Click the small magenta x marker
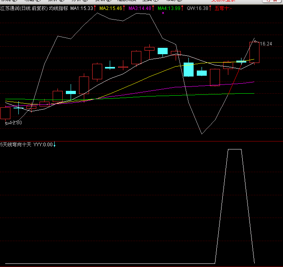Screen dimensions: 283x267 pyautogui.click(x=163, y=13)
